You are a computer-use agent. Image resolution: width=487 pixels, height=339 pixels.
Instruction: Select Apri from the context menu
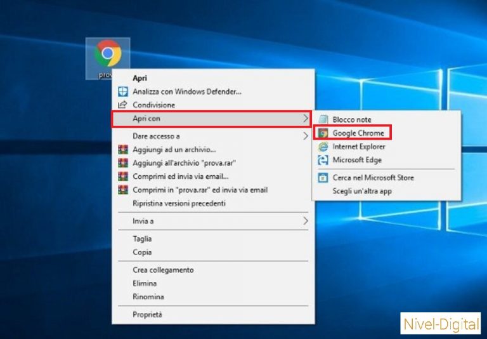coord(140,77)
